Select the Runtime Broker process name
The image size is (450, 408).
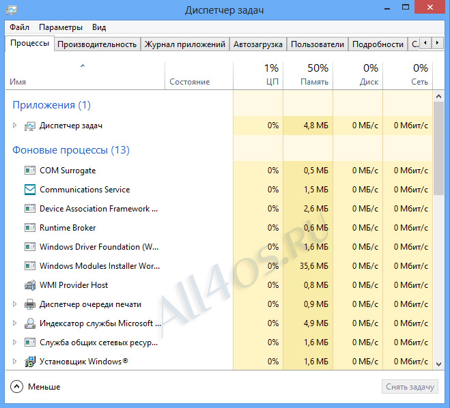(68, 228)
